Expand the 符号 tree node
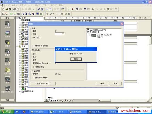This screenshot has height=114, width=152. pyautogui.click(x=20, y=27)
